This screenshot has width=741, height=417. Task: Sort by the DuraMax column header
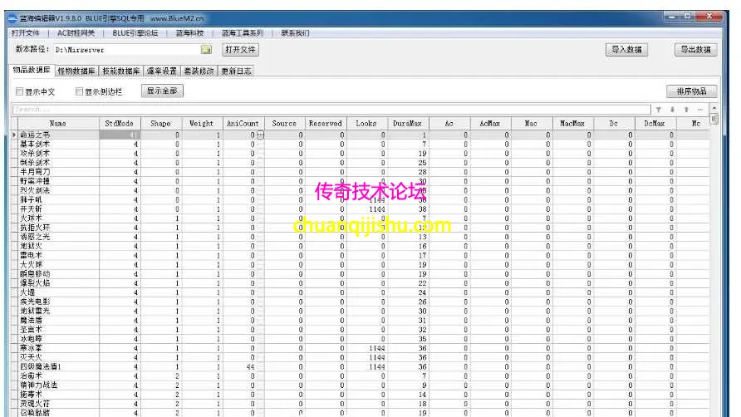(x=408, y=124)
